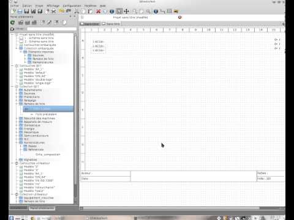Collapse the 'Collection QET' tree node
Screen dimensions: 294x220
pyautogui.click(x=12, y=87)
